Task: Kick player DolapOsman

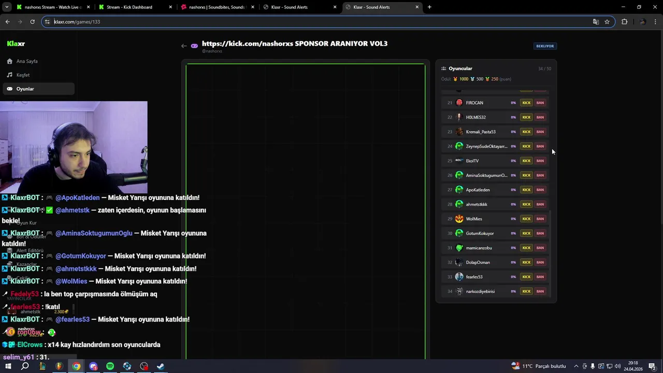Action: click(x=526, y=262)
